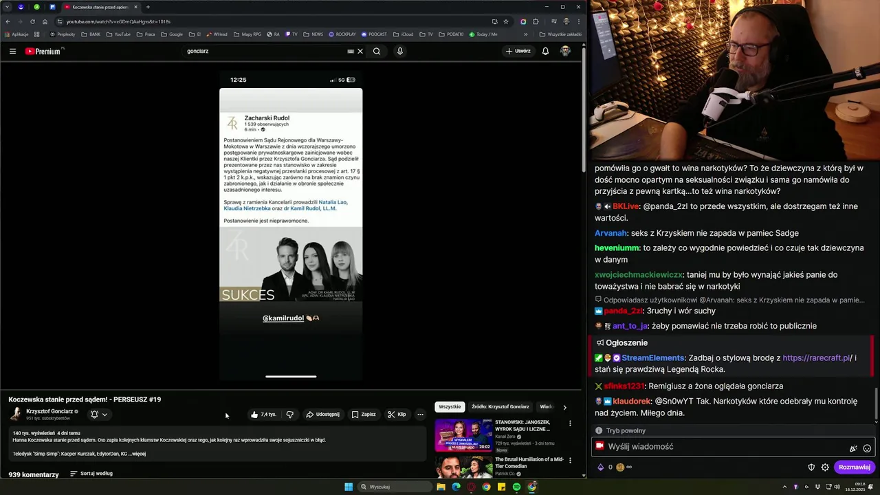Open the browser extensions puzzle icon

(x=536, y=21)
